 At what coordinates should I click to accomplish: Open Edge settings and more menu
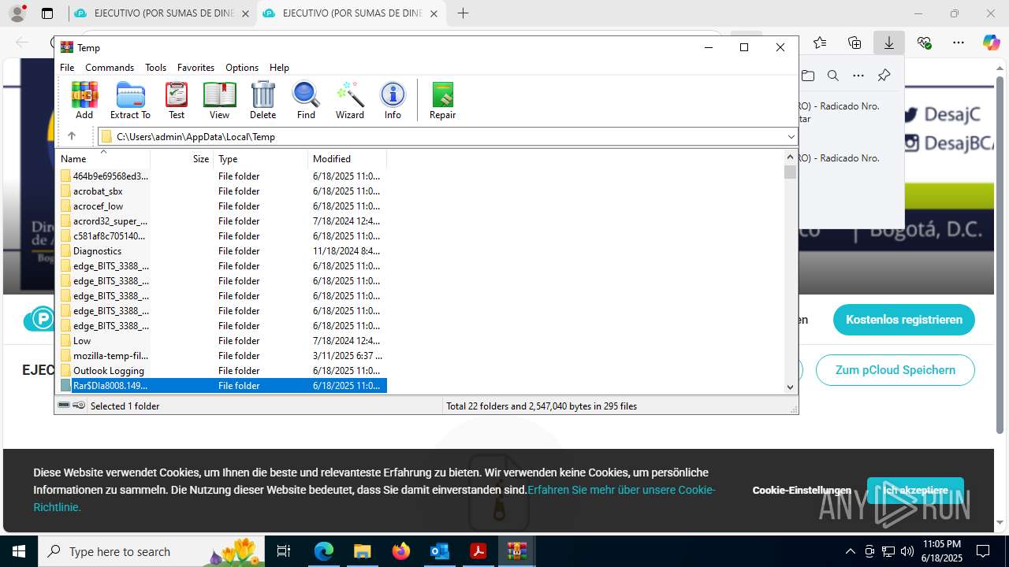tap(959, 43)
